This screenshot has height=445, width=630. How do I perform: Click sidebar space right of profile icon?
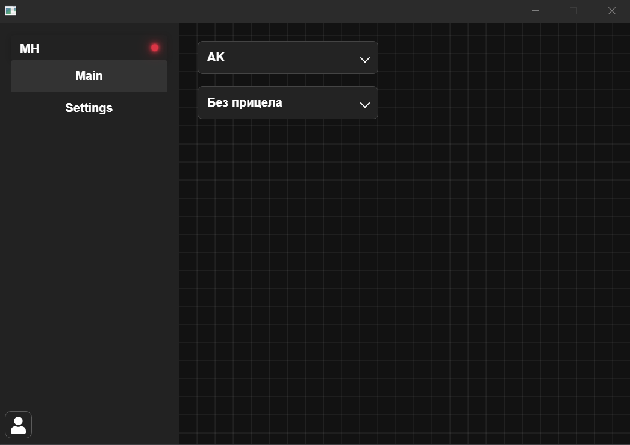coord(102,425)
